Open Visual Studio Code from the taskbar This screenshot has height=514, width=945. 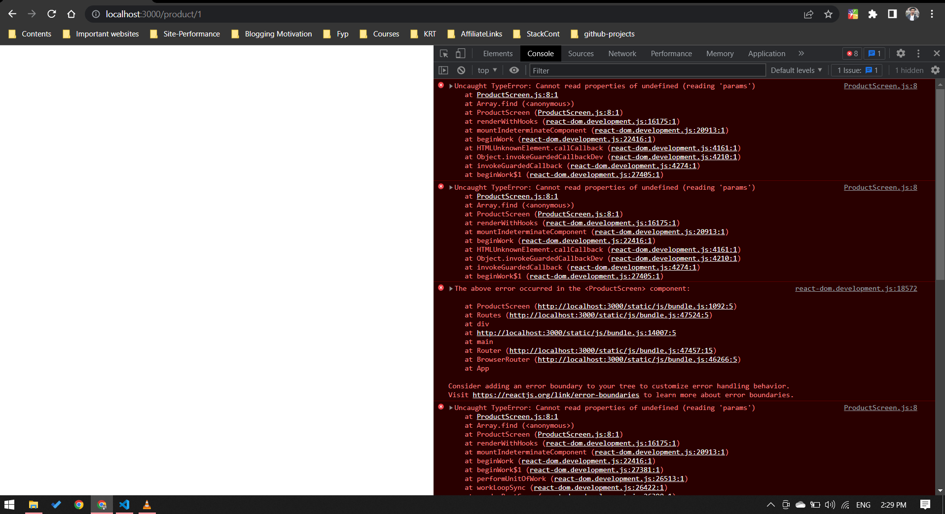click(x=124, y=505)
